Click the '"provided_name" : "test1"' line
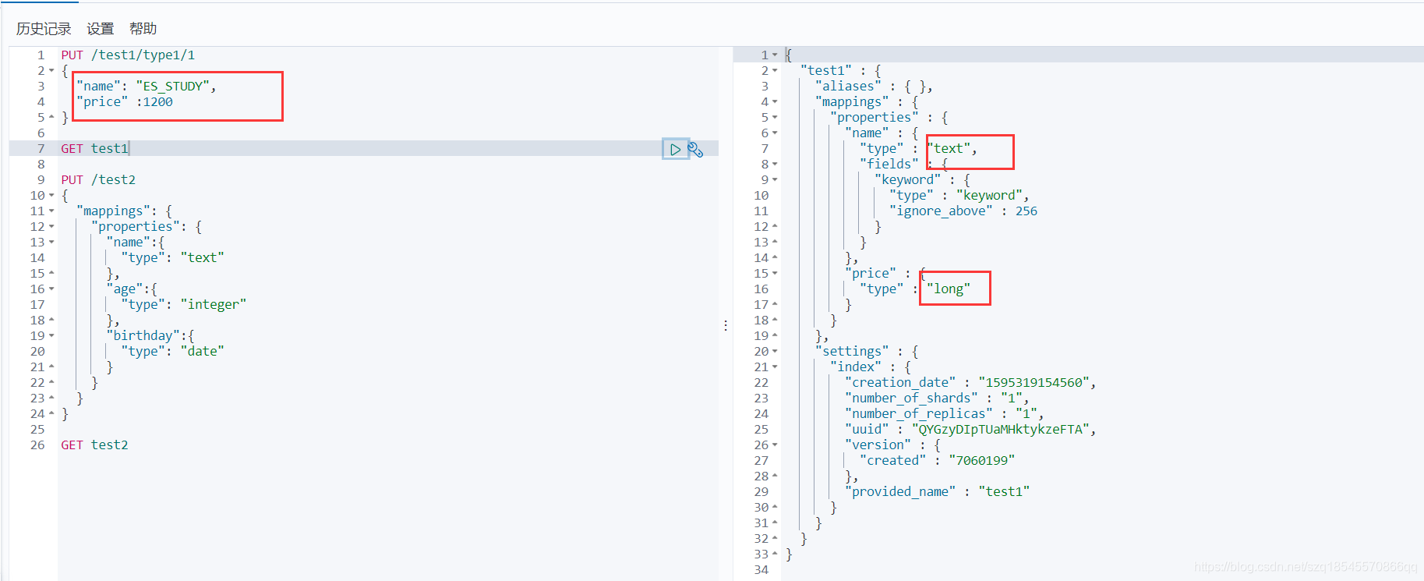Viewport: 1424px width, 581px height. (x=938, y=491)
